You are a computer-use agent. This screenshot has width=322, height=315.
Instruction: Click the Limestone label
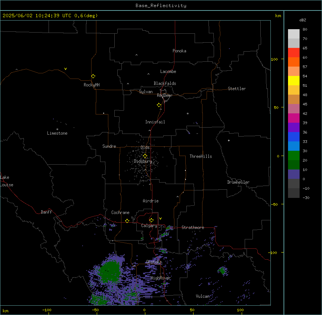(57, 133)
